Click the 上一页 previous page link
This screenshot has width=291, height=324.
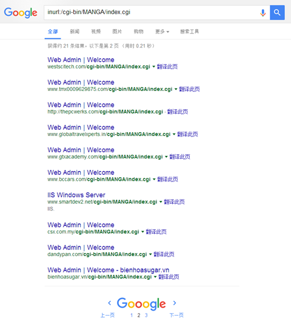click(107, 315)
